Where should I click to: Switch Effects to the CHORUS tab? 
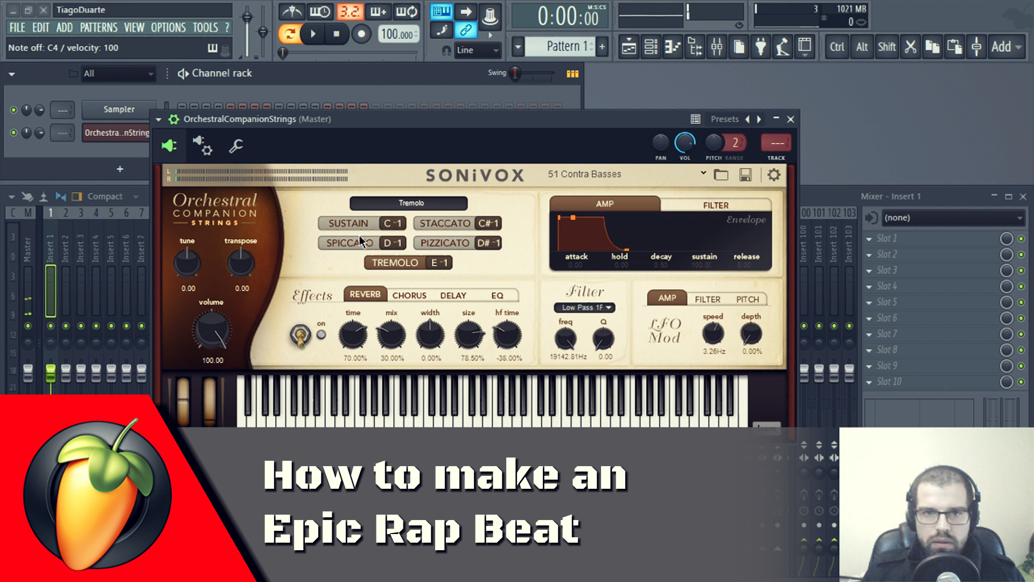point(409,295)
